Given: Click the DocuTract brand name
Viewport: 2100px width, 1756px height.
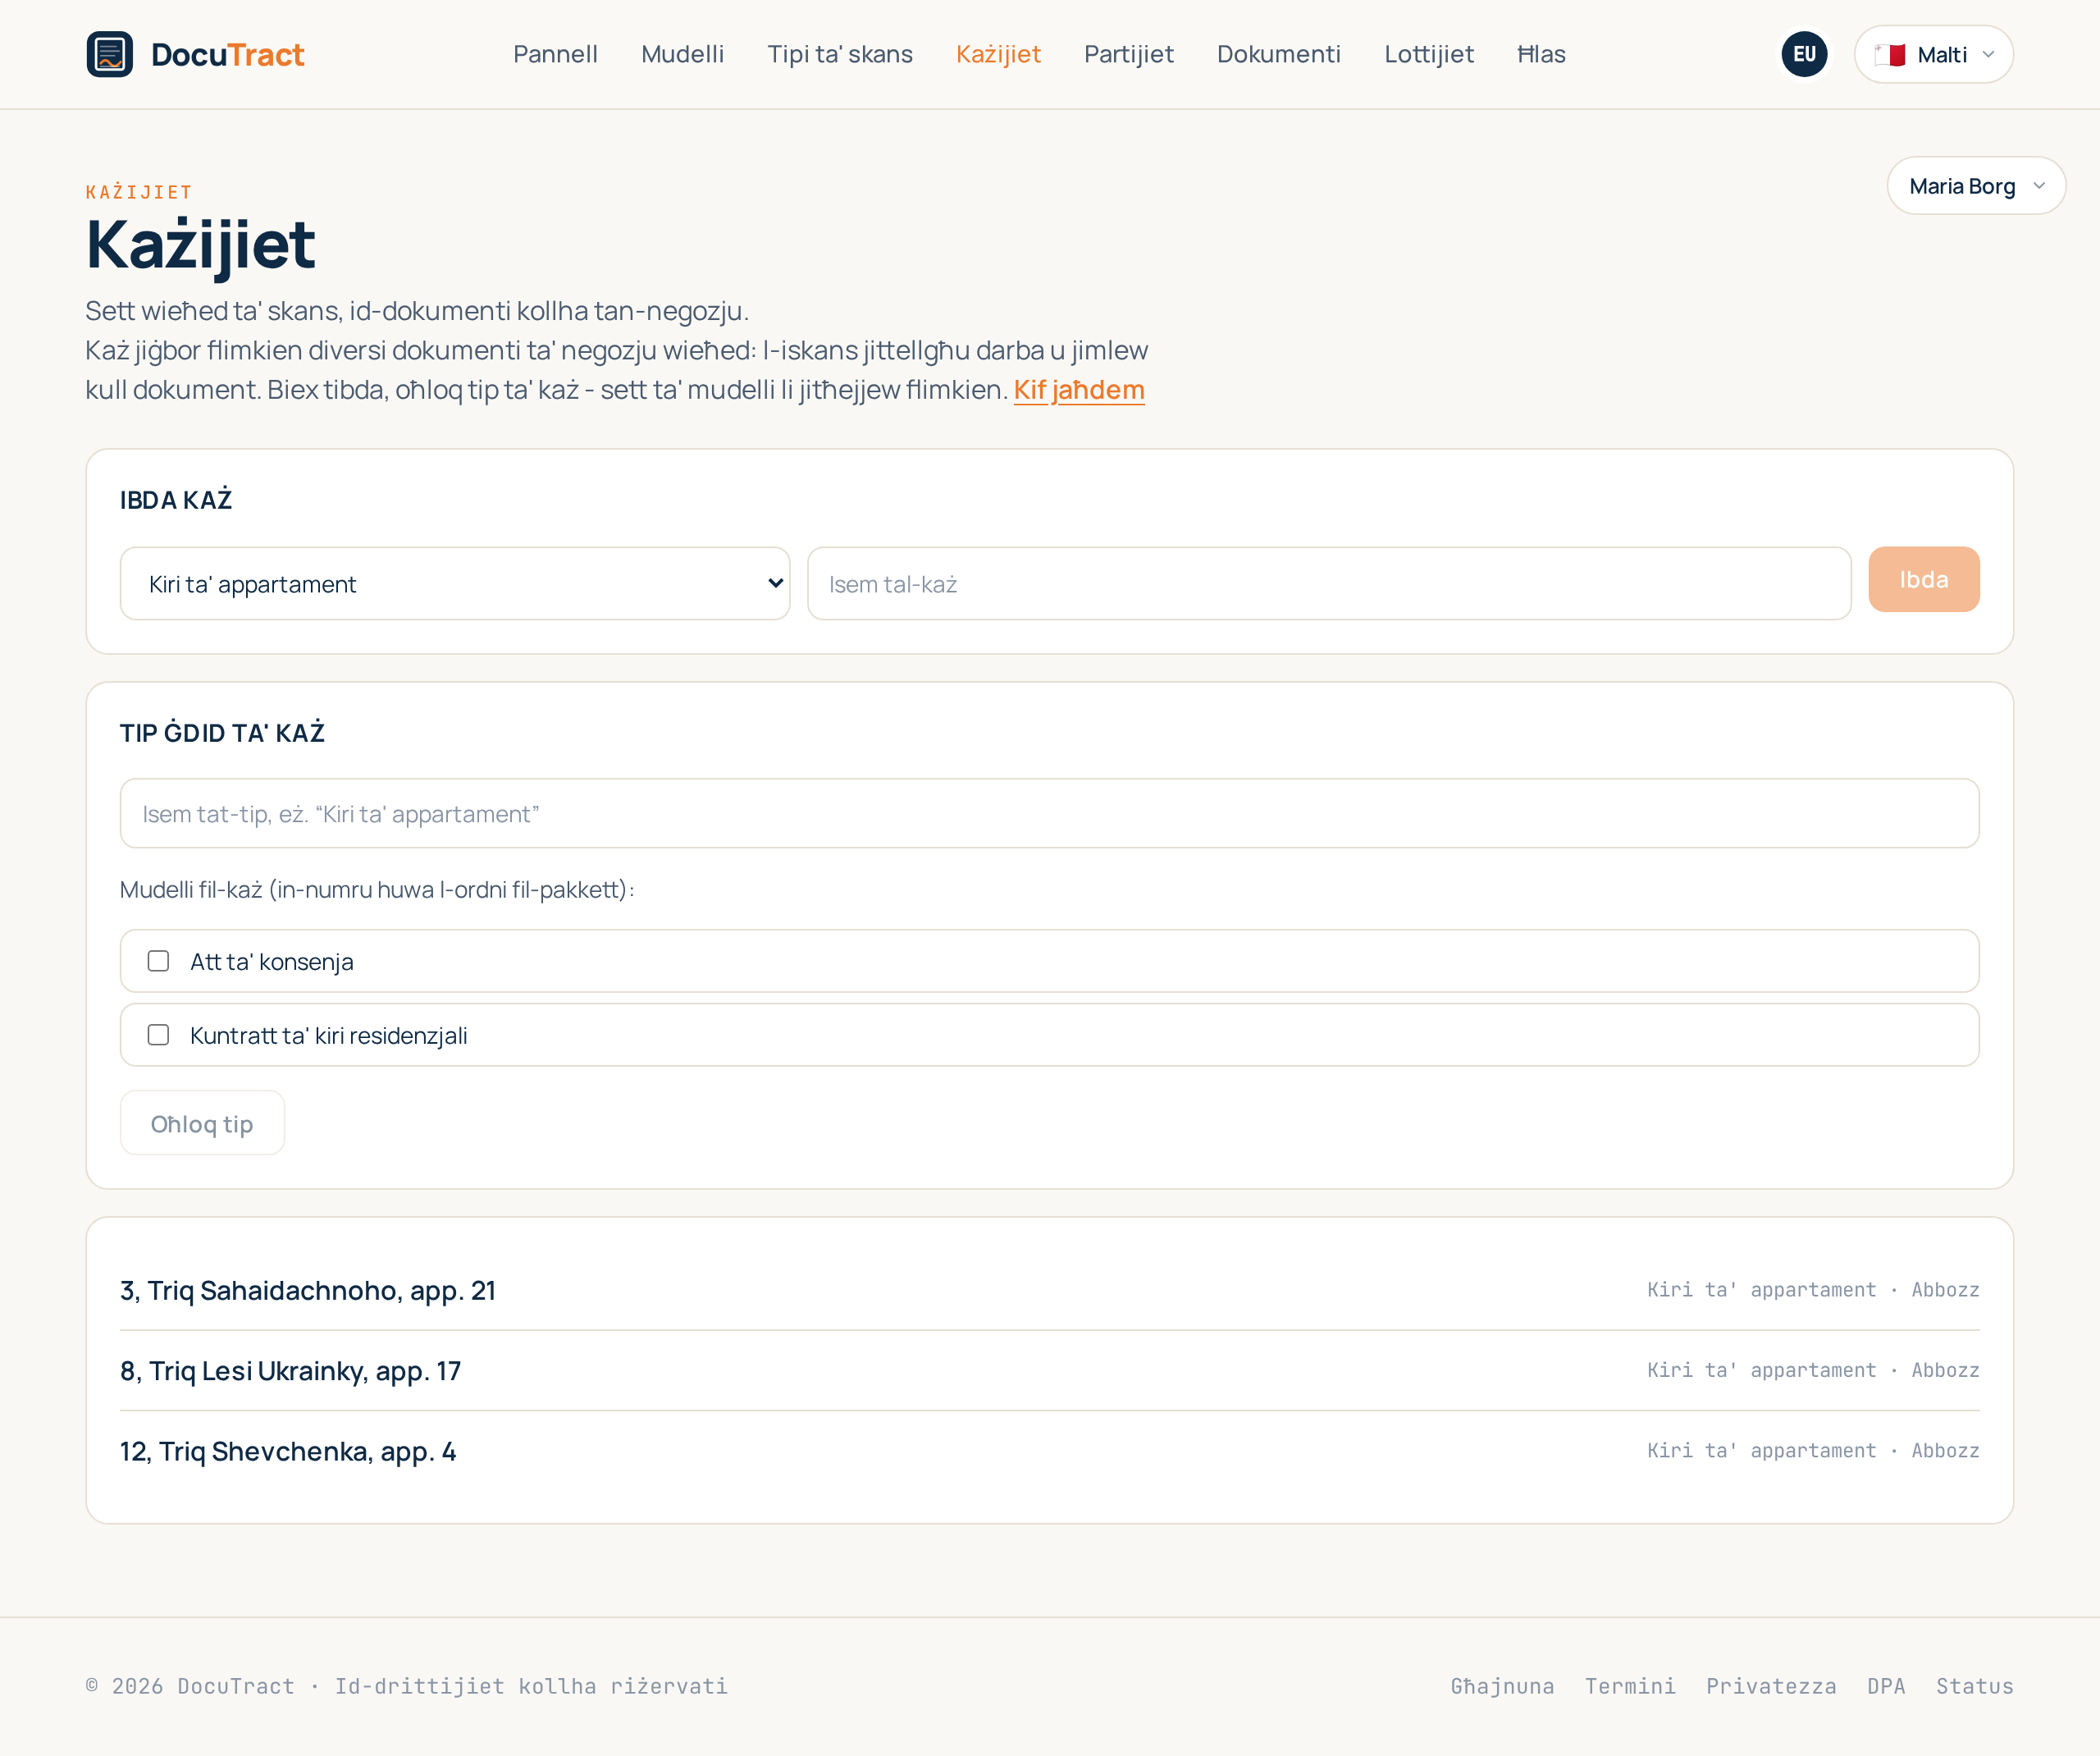Looking at the screenshot, I should pyautogui.click(x=227, y=54).
